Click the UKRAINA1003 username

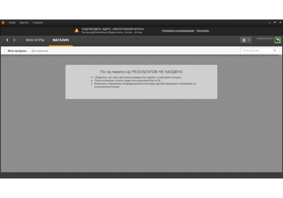[265, 38]
